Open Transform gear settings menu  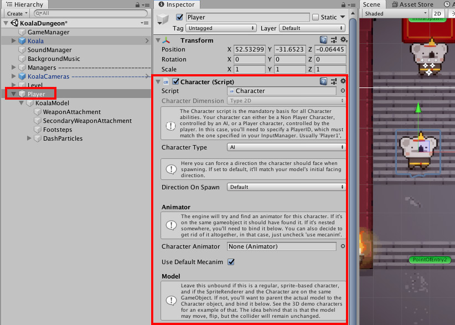click(x=343, y=40)
